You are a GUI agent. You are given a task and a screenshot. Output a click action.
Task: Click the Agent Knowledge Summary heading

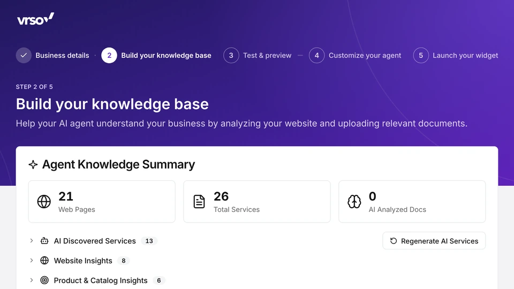(119, 164)
